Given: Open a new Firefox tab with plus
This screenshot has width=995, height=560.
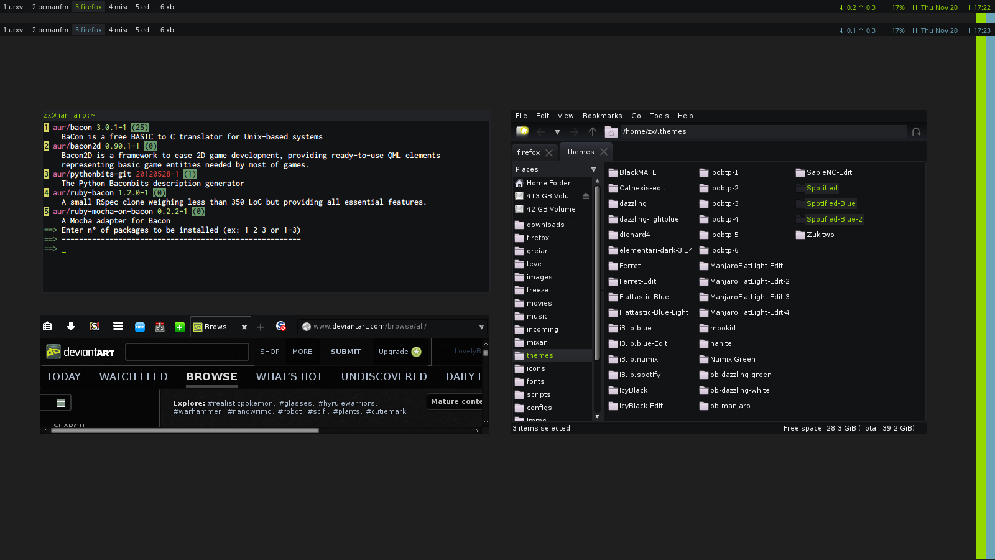Looking at the screenshot, I should click(261, 327).
